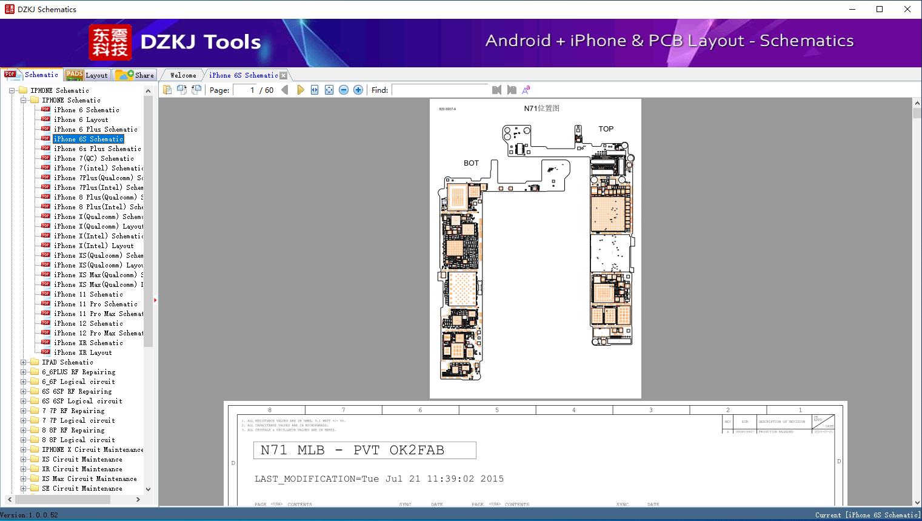Click the 7 7P Logical circuit folder
Image resolution: width=922 pixels, height=521 pixels.
(78, 420)
